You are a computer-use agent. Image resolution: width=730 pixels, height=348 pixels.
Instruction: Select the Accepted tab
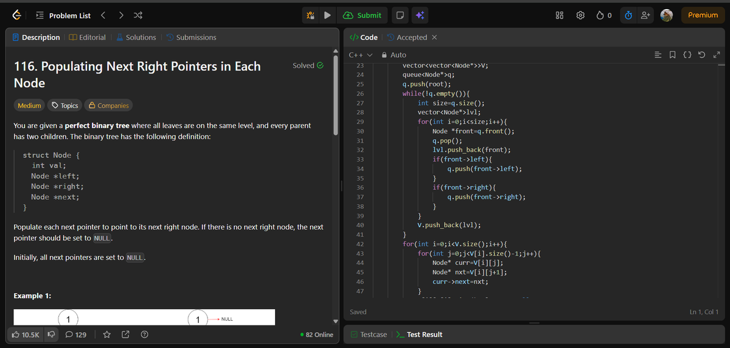407,38
